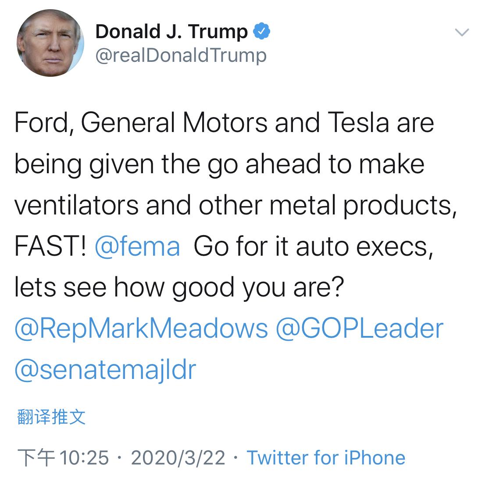Click the Twitter for iPhone source link
This screenshot has height=482, width=489.
[326, 458]
